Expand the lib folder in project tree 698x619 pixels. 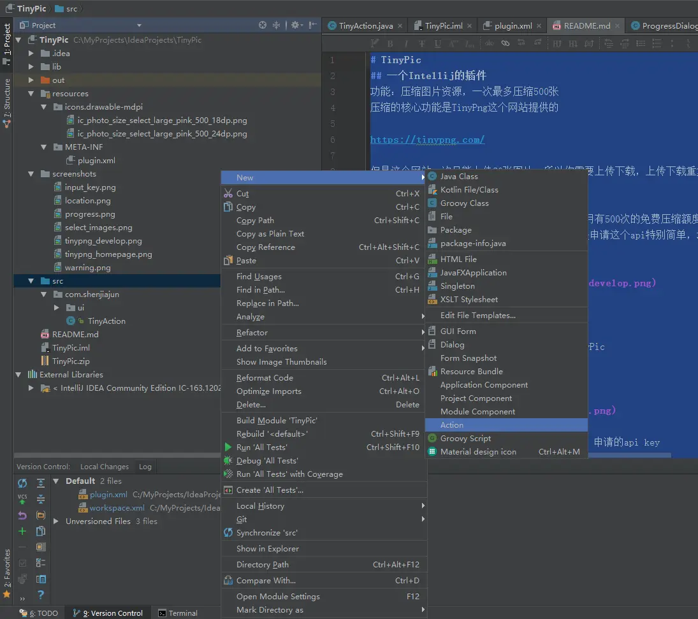pos(31,67)
